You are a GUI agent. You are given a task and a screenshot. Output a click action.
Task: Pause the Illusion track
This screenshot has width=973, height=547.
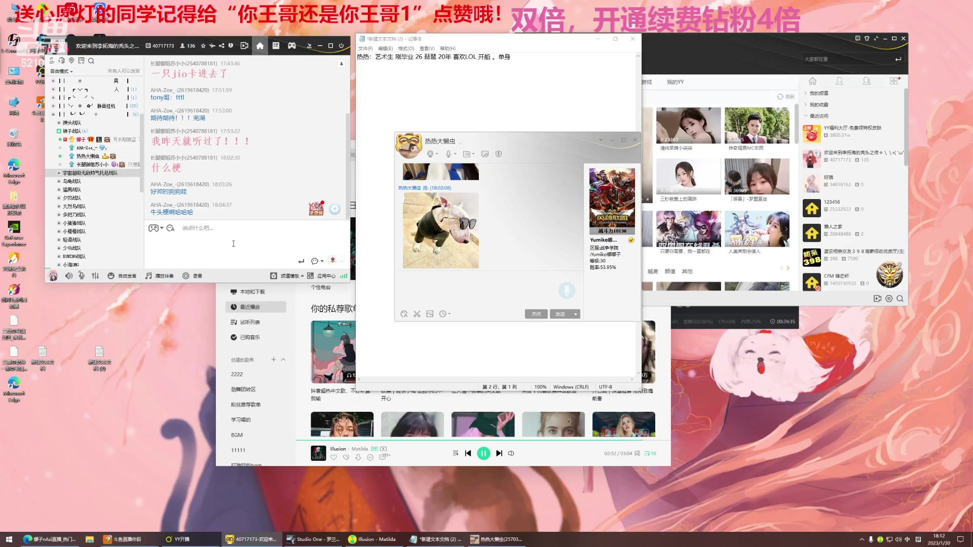point(483,453)
